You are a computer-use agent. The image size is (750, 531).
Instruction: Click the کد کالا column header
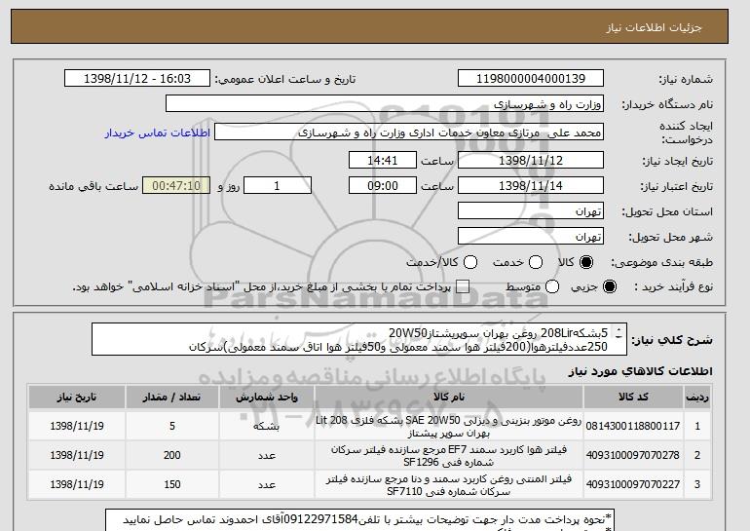pos(633,398)
